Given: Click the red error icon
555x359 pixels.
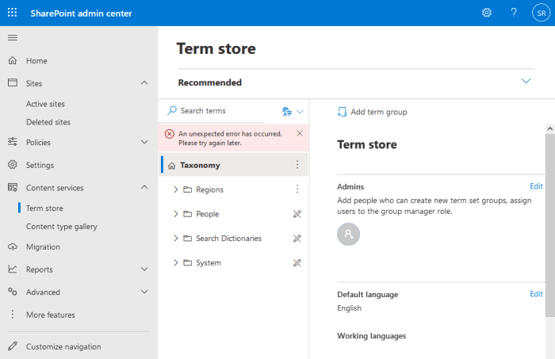Looking at the screenshot, I should tap(170, 134).
